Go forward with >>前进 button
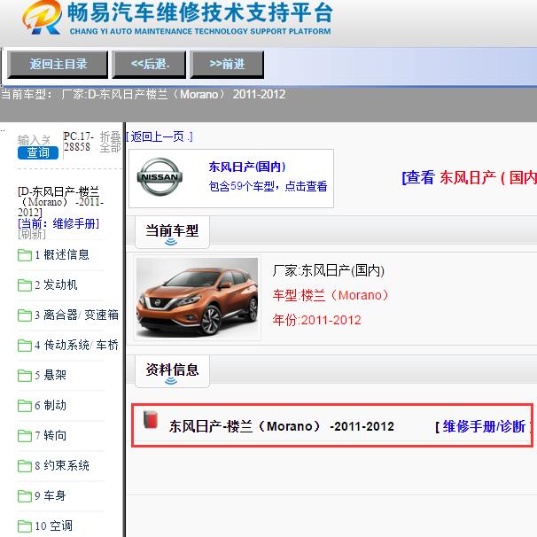The image size is (537, 537). 227,65
